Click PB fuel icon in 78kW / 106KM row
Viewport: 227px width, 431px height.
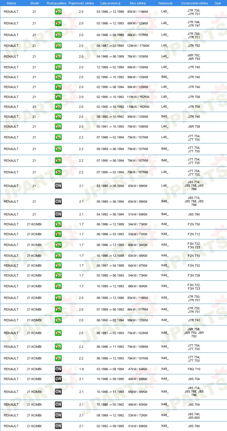pos(58,127)
